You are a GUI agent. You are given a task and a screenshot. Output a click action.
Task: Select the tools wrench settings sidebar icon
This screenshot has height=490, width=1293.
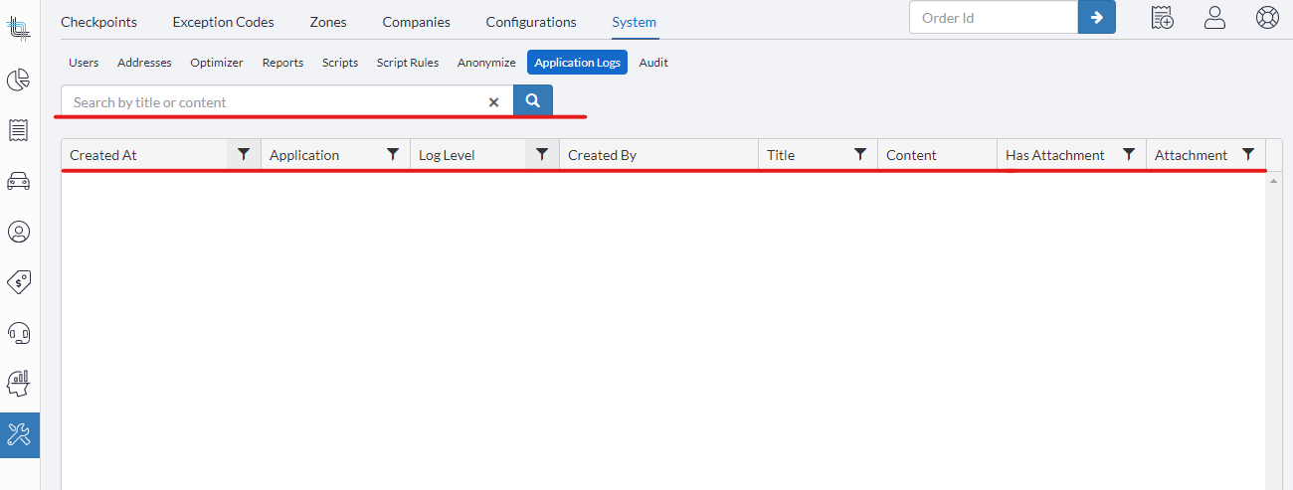pyautogui.click(x=19, y=434)
